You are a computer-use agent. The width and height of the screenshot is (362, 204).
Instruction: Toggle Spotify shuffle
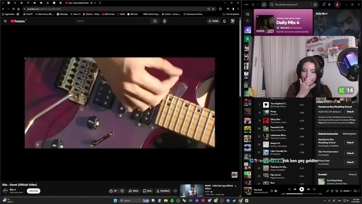(x=289, y=189)
